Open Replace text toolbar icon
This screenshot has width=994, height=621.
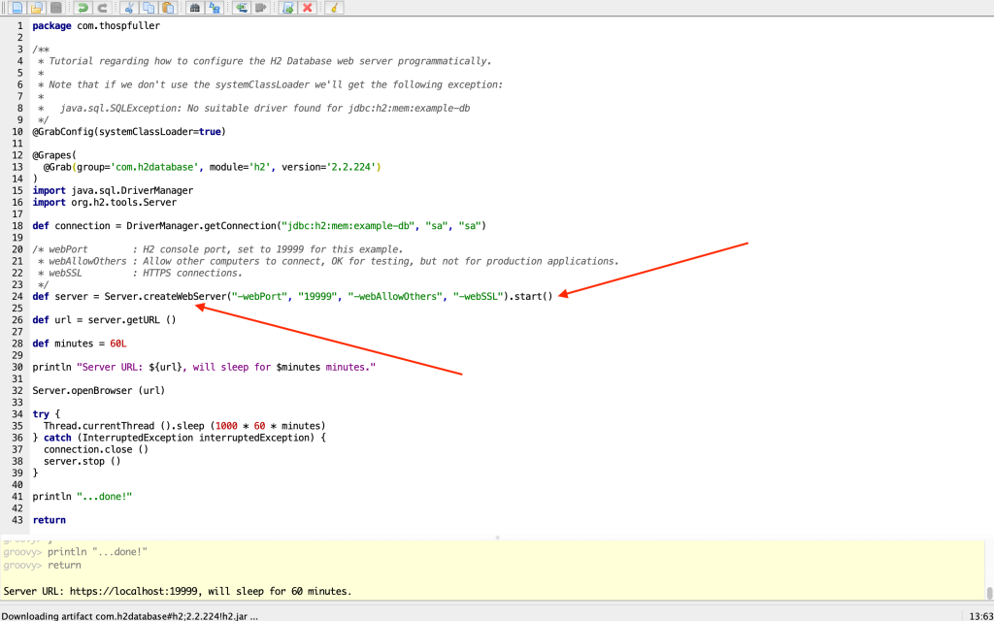(215, 8)
